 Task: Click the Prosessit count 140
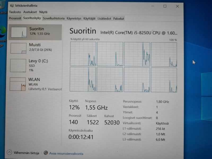point(73,122)
